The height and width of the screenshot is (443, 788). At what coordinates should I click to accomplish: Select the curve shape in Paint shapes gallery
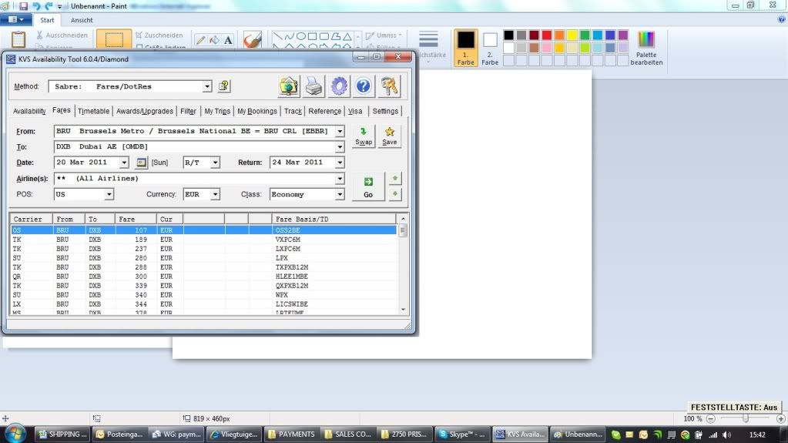289,36
